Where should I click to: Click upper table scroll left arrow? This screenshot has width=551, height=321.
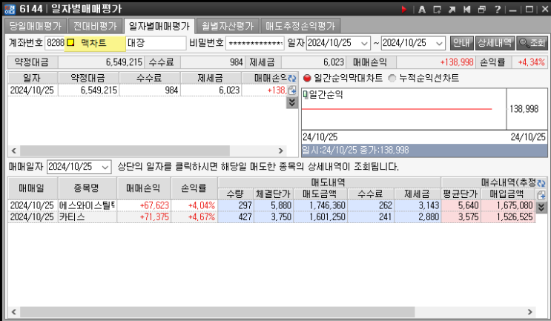[x=13, y=150]
